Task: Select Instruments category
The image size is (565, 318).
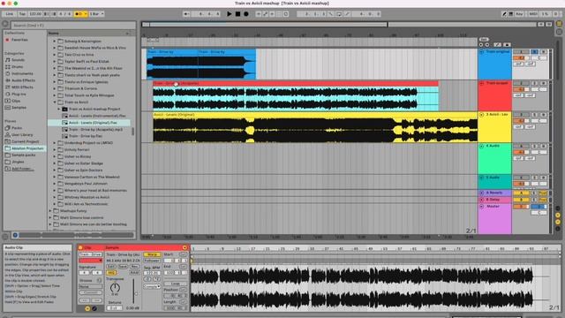Action: (x=22, y=73)
